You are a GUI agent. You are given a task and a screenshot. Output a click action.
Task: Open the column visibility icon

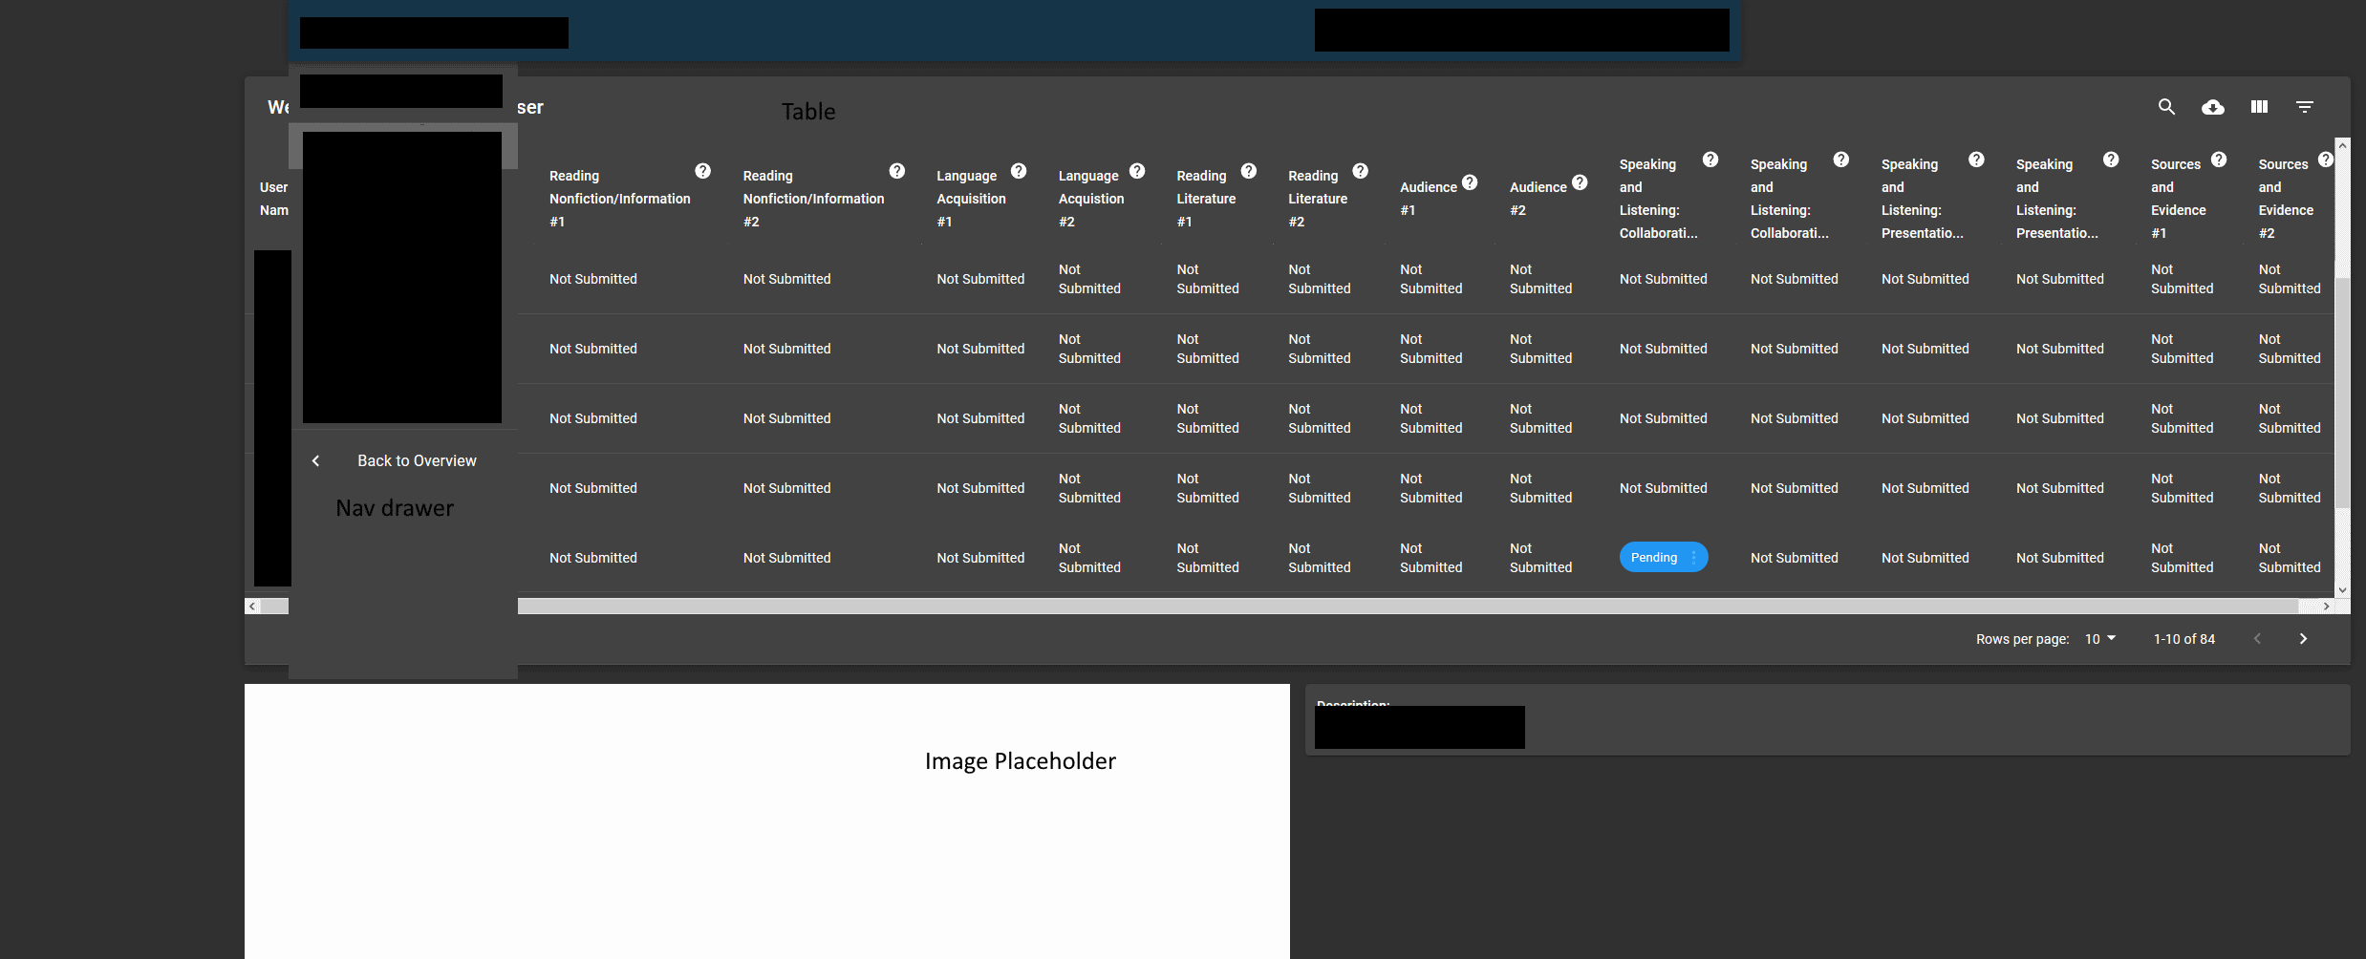click(x=2258, y=107)
